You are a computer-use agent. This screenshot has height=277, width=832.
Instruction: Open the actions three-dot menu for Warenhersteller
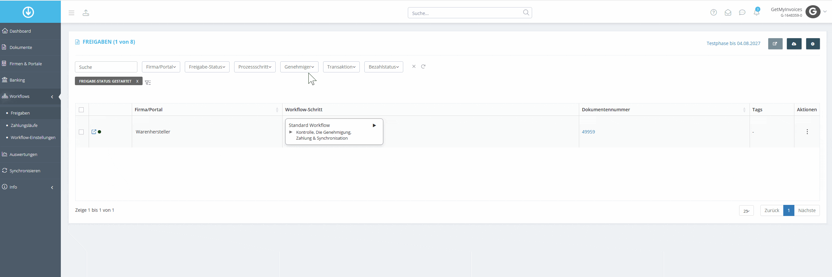807,131
